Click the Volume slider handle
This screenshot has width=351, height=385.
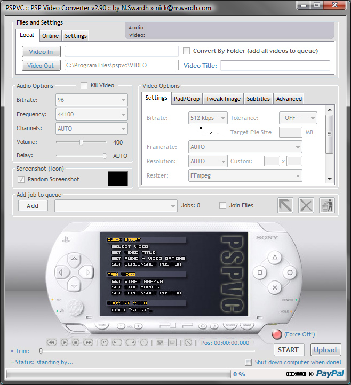(81, 142)
